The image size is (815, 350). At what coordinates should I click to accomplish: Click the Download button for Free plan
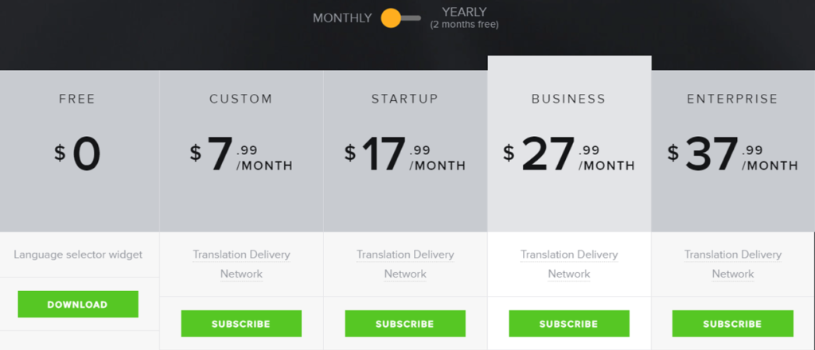pyautogui.click(x=77, y=304)
